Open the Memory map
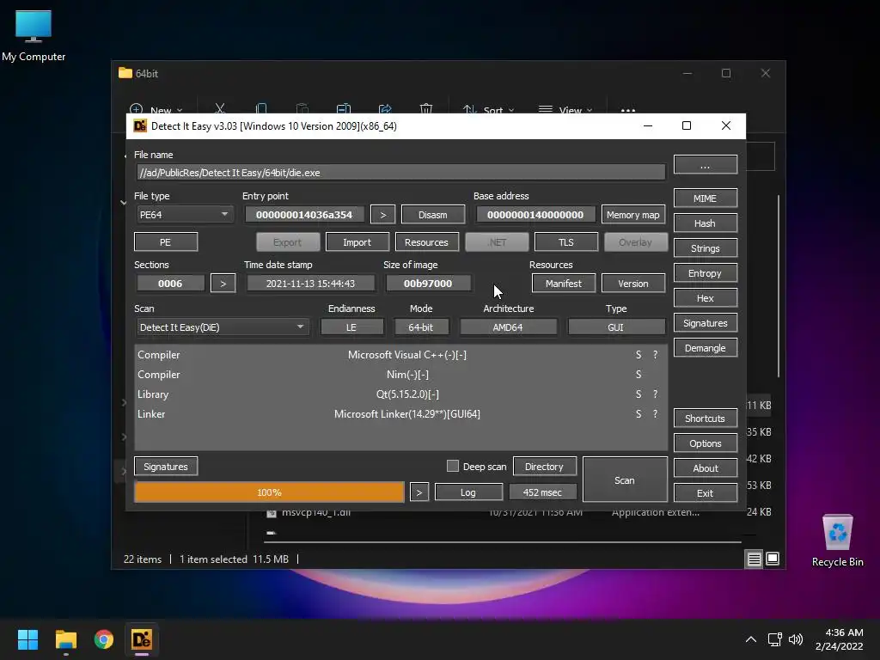The image size is (880, 660). [x=633, y=214]
